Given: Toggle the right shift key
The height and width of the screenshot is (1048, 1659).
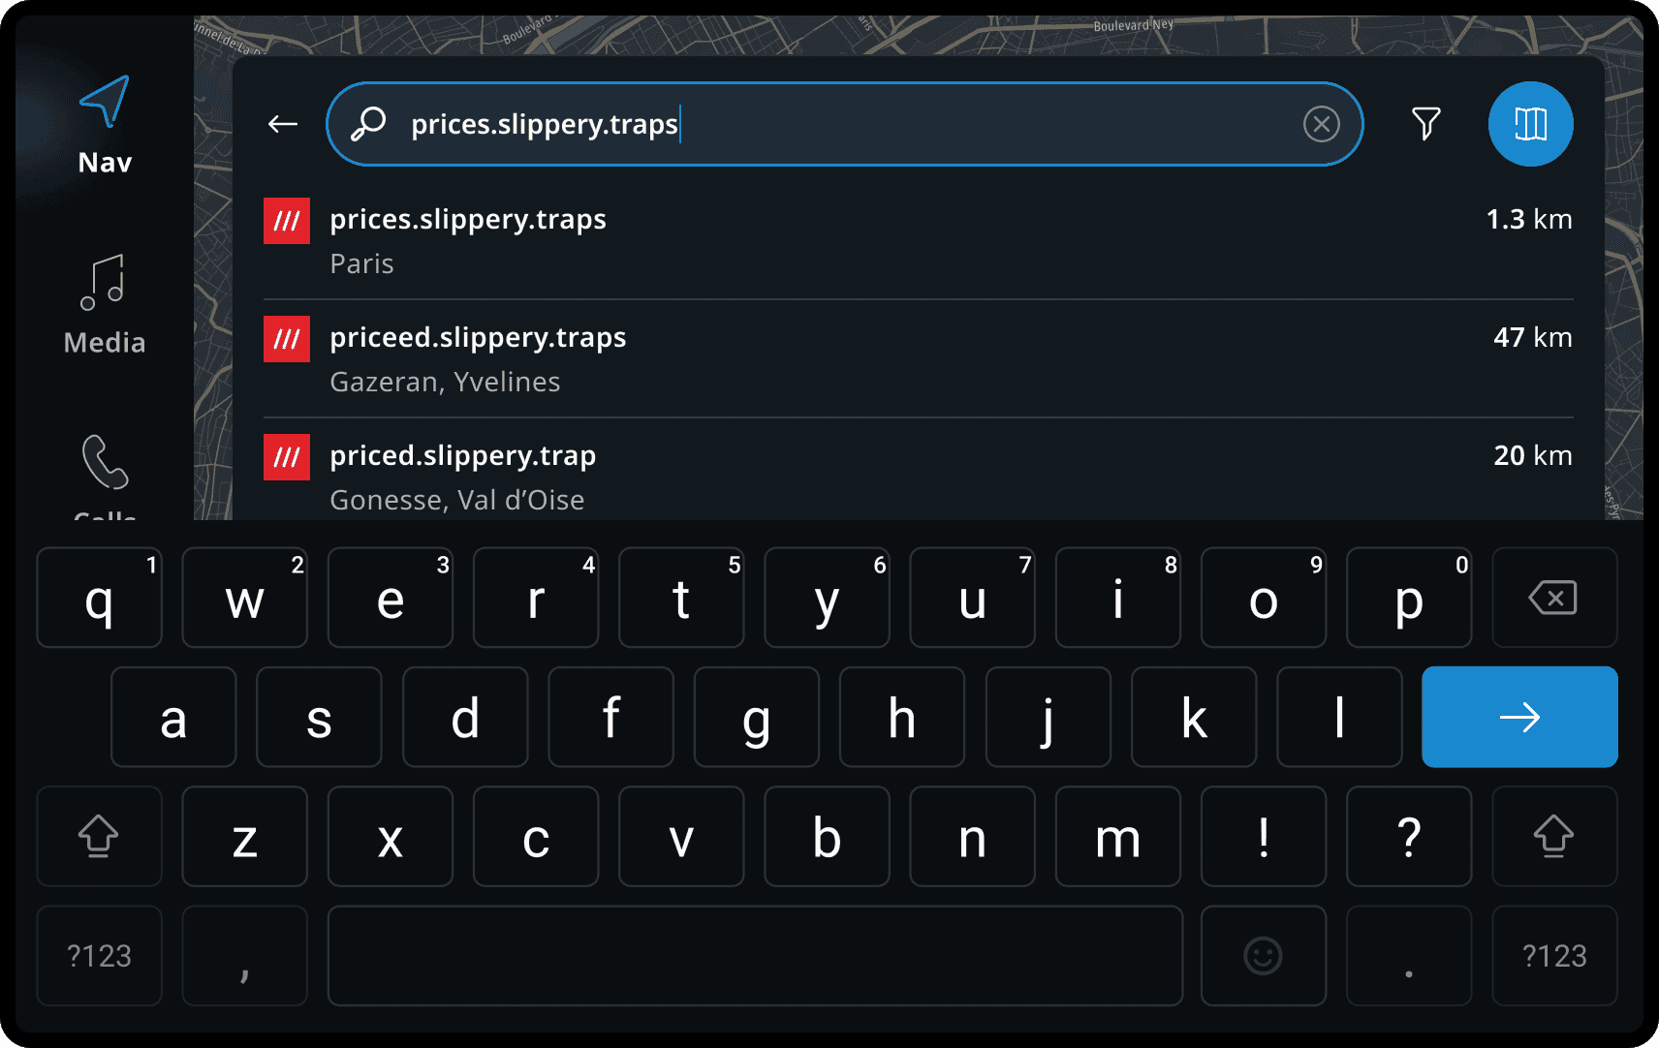Looking at the screenshot, I should tap(1553, 836).
